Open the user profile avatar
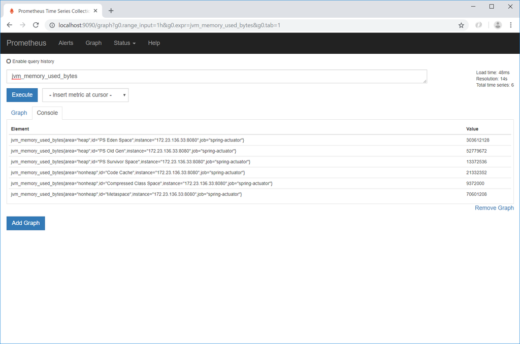Screen dimensions: 520x344 tap(498, 25)
